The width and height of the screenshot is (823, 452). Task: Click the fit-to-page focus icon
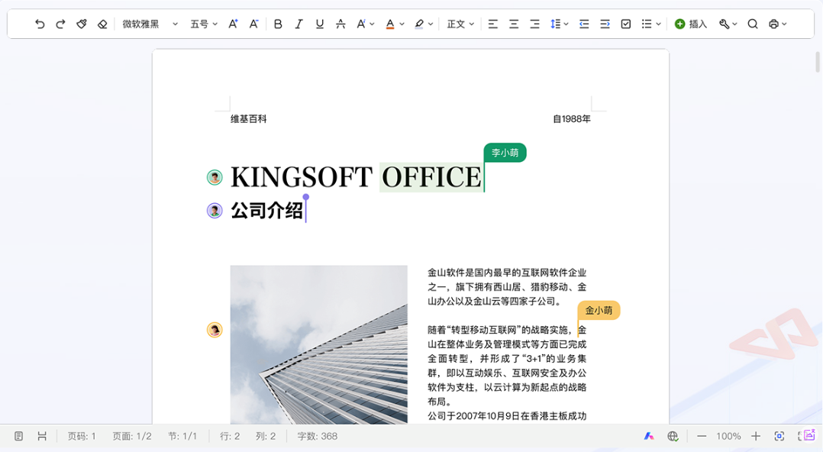pyautogui.click(x=779, y=436)
